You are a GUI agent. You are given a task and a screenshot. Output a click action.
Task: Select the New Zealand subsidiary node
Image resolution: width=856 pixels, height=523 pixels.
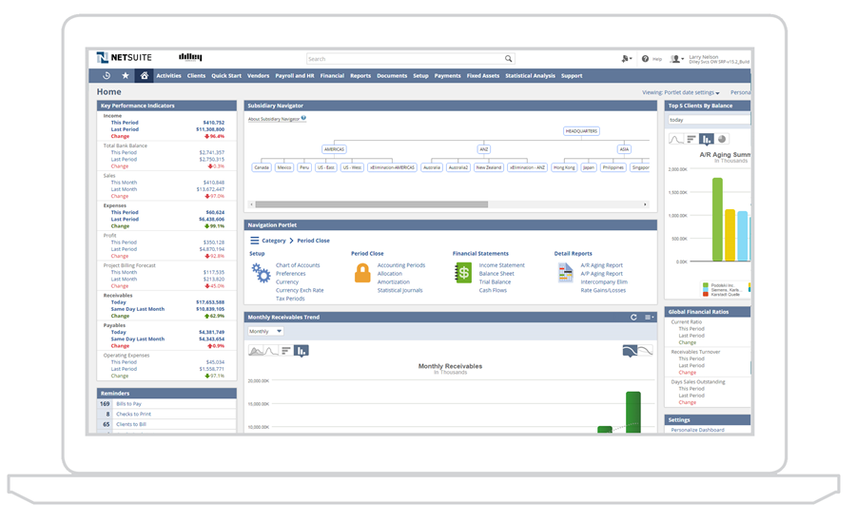(x=489, y=167)
